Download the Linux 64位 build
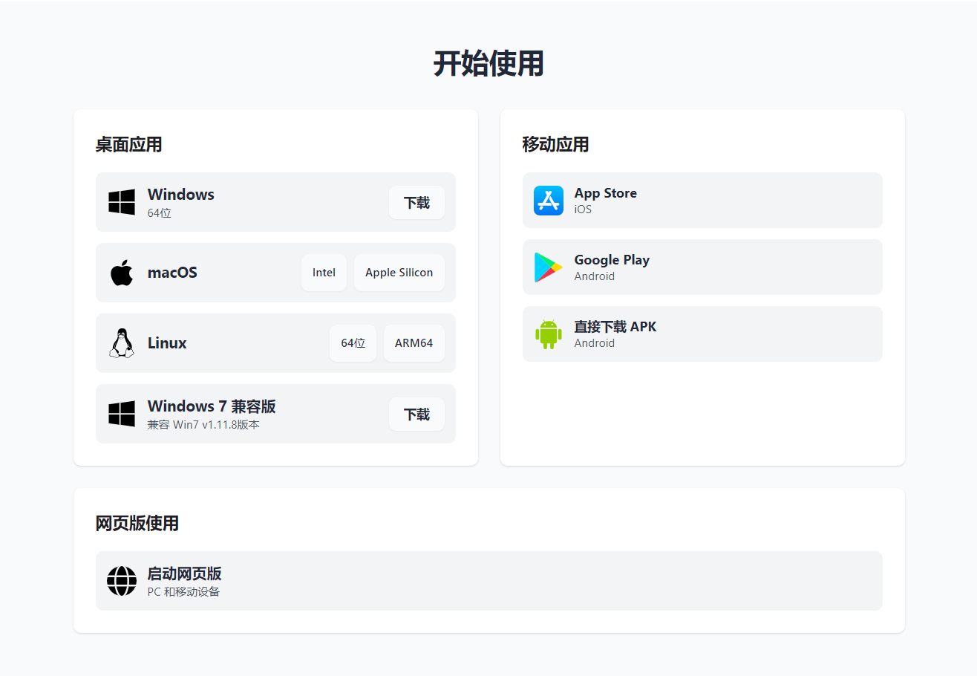Viewport: 977px width, 676px height. coord(353,343)
